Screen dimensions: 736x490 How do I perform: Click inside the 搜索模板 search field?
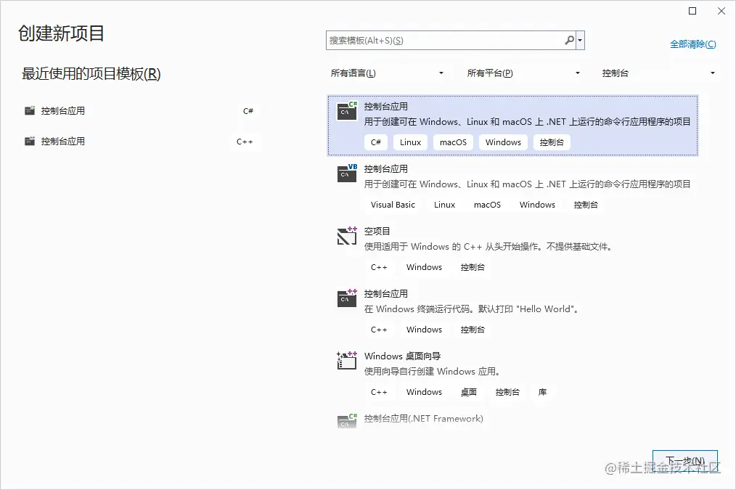[436, 40]
